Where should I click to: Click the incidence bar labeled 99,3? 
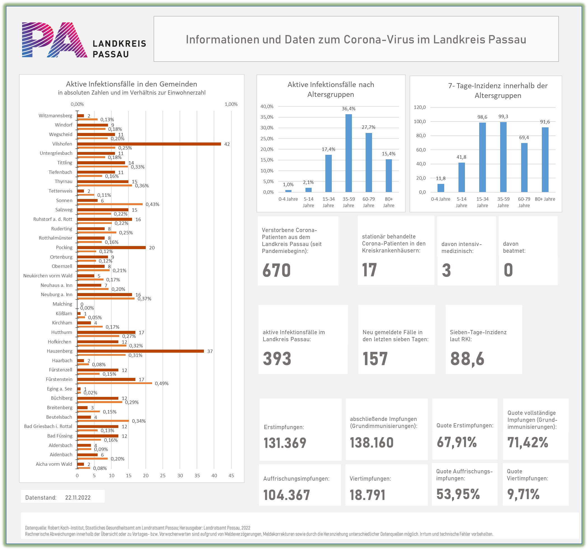(503, 157)
